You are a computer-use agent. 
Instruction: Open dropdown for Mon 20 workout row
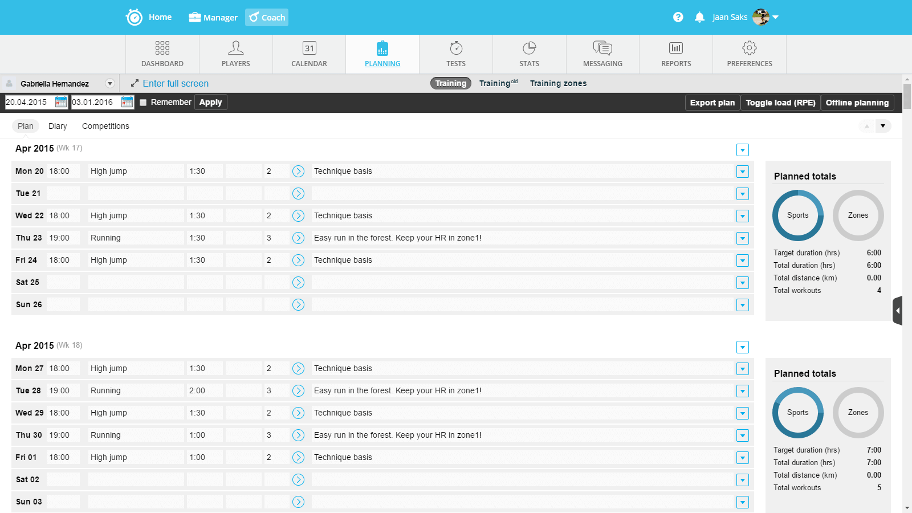[x=742, y=172]
